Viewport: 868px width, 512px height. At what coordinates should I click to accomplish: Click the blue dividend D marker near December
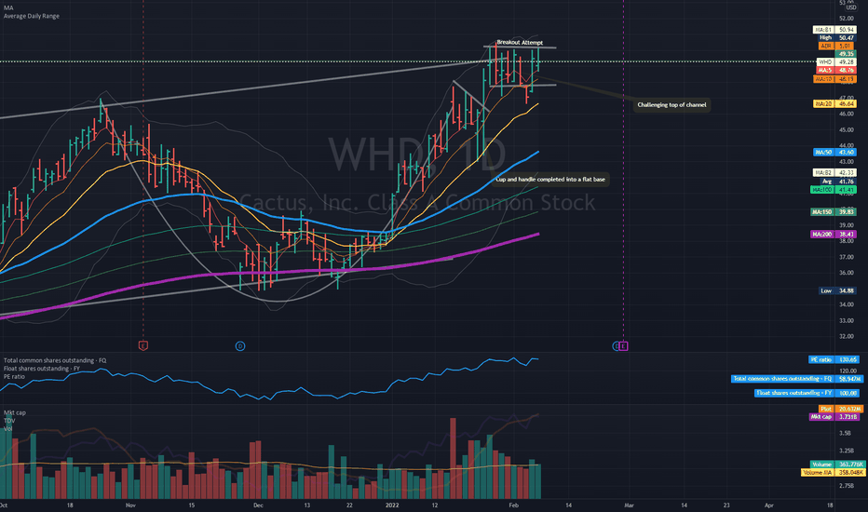[x=240, y=346]
